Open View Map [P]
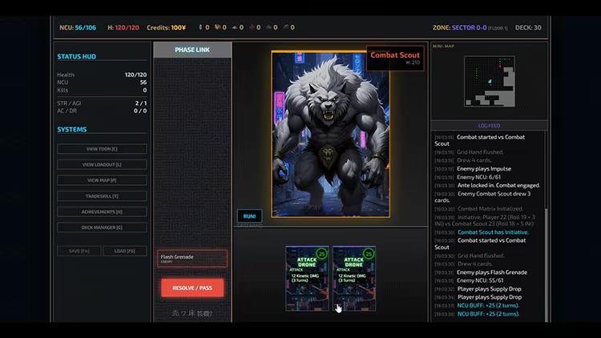The image size is (601, 338). pos(102,180)
